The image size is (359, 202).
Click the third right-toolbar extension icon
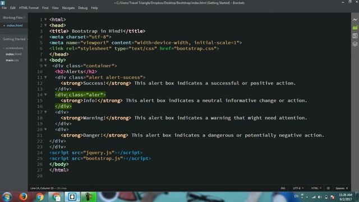point(355,36)
